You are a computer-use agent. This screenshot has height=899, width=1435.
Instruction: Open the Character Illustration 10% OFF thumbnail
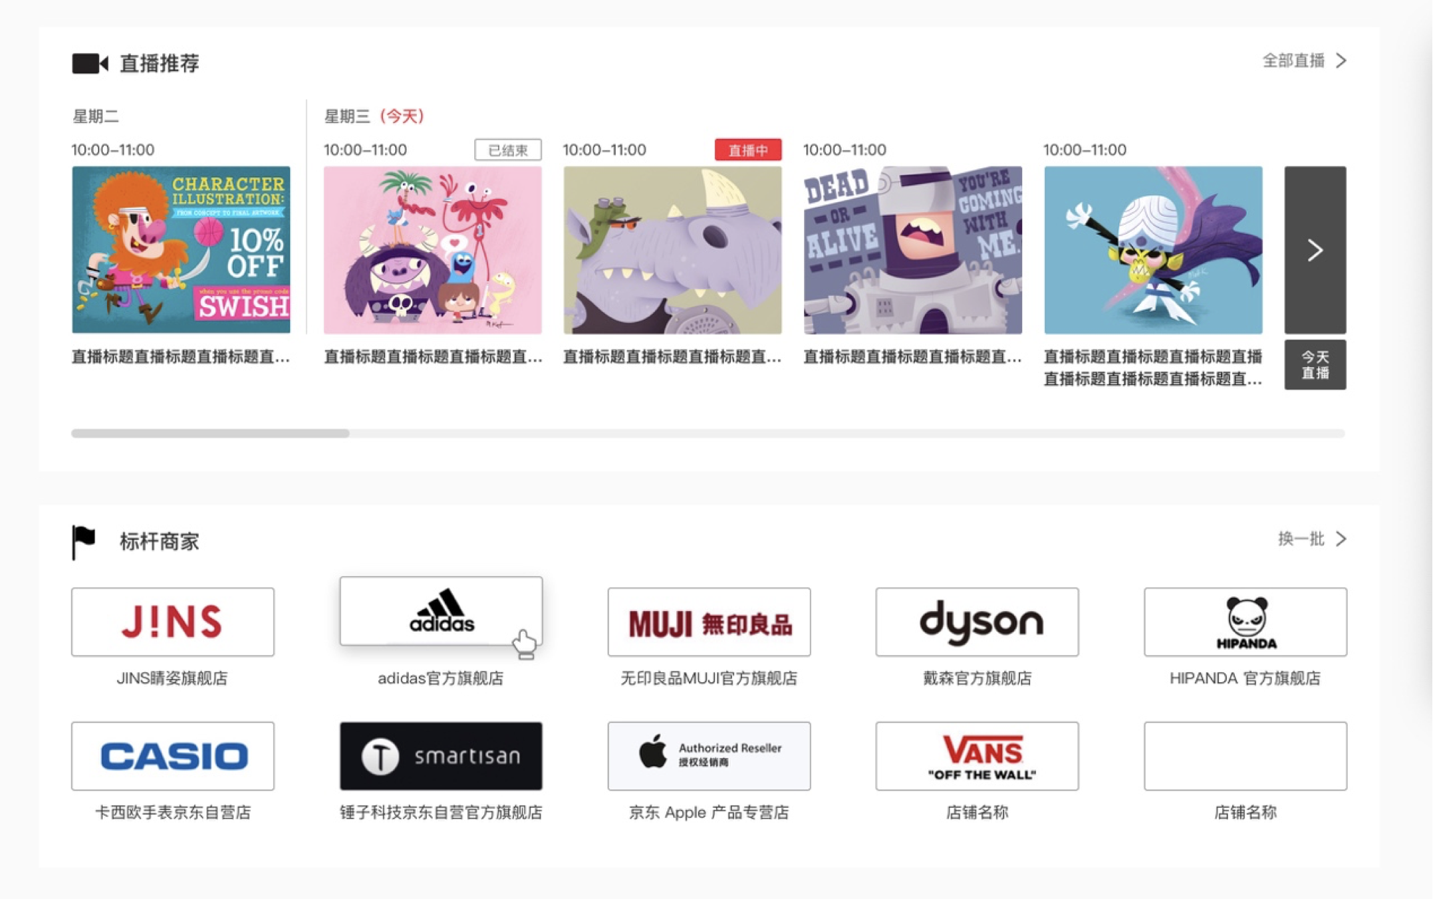(x=181, y=250)
